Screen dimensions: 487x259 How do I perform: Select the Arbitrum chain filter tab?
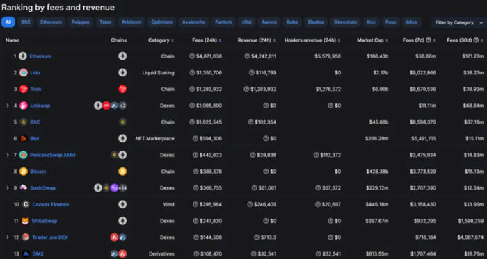click(x=131, y=22)
